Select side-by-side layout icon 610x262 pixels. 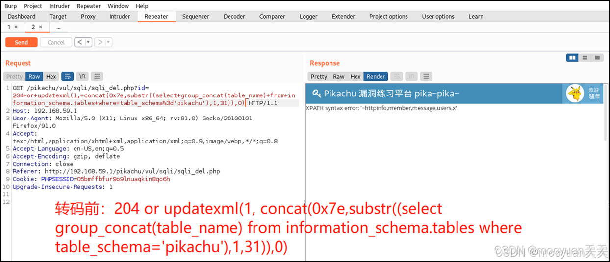tap(572, 58)
